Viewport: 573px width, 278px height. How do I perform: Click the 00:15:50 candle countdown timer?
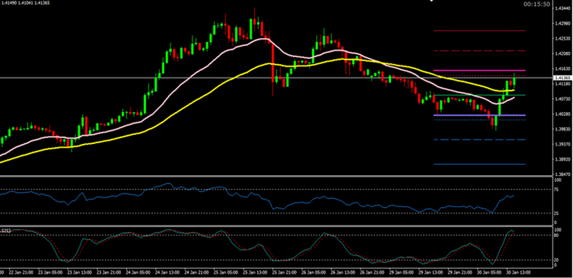pyautogui.click(x=536, y=6)
